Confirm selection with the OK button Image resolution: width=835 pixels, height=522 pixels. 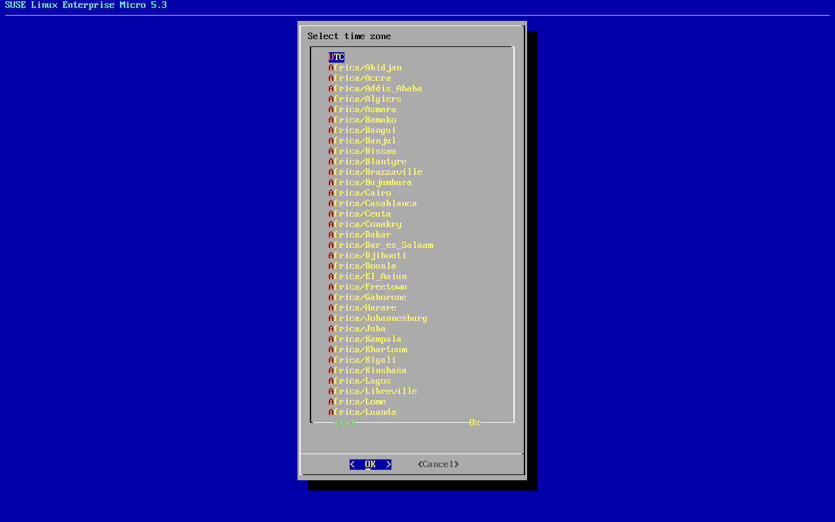(371, 465)
